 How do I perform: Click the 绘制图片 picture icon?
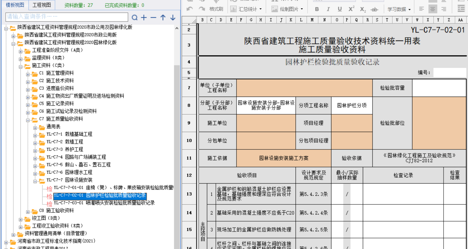275,9
